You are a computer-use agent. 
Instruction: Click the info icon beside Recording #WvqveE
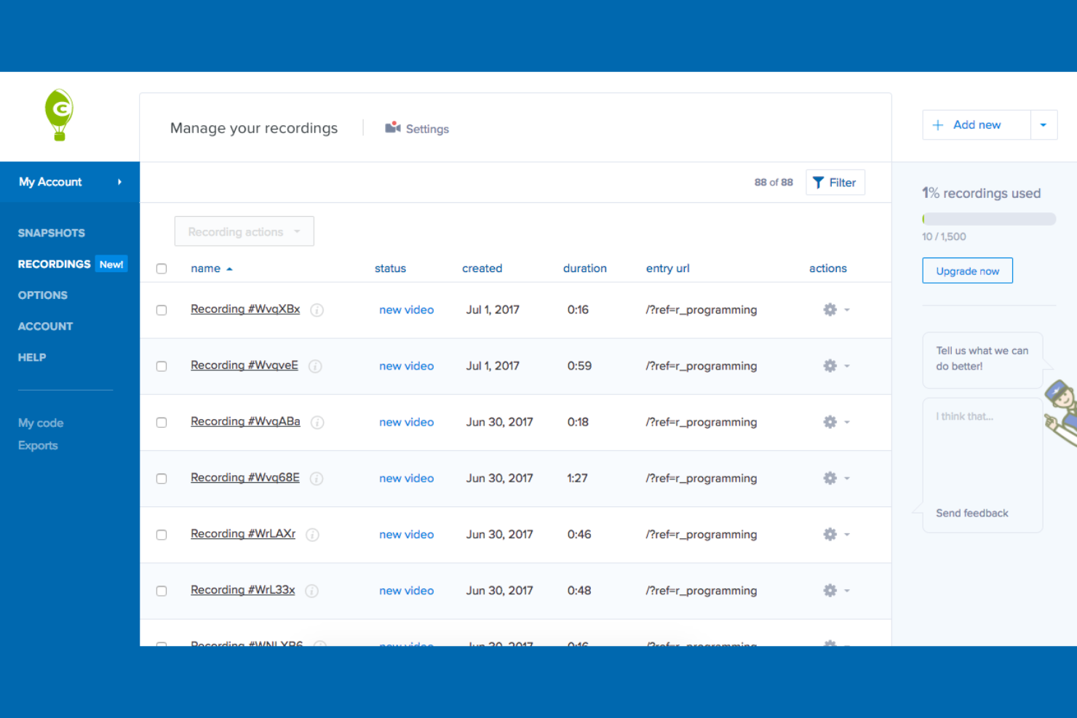pyautogui.click(x=315, y=366)
